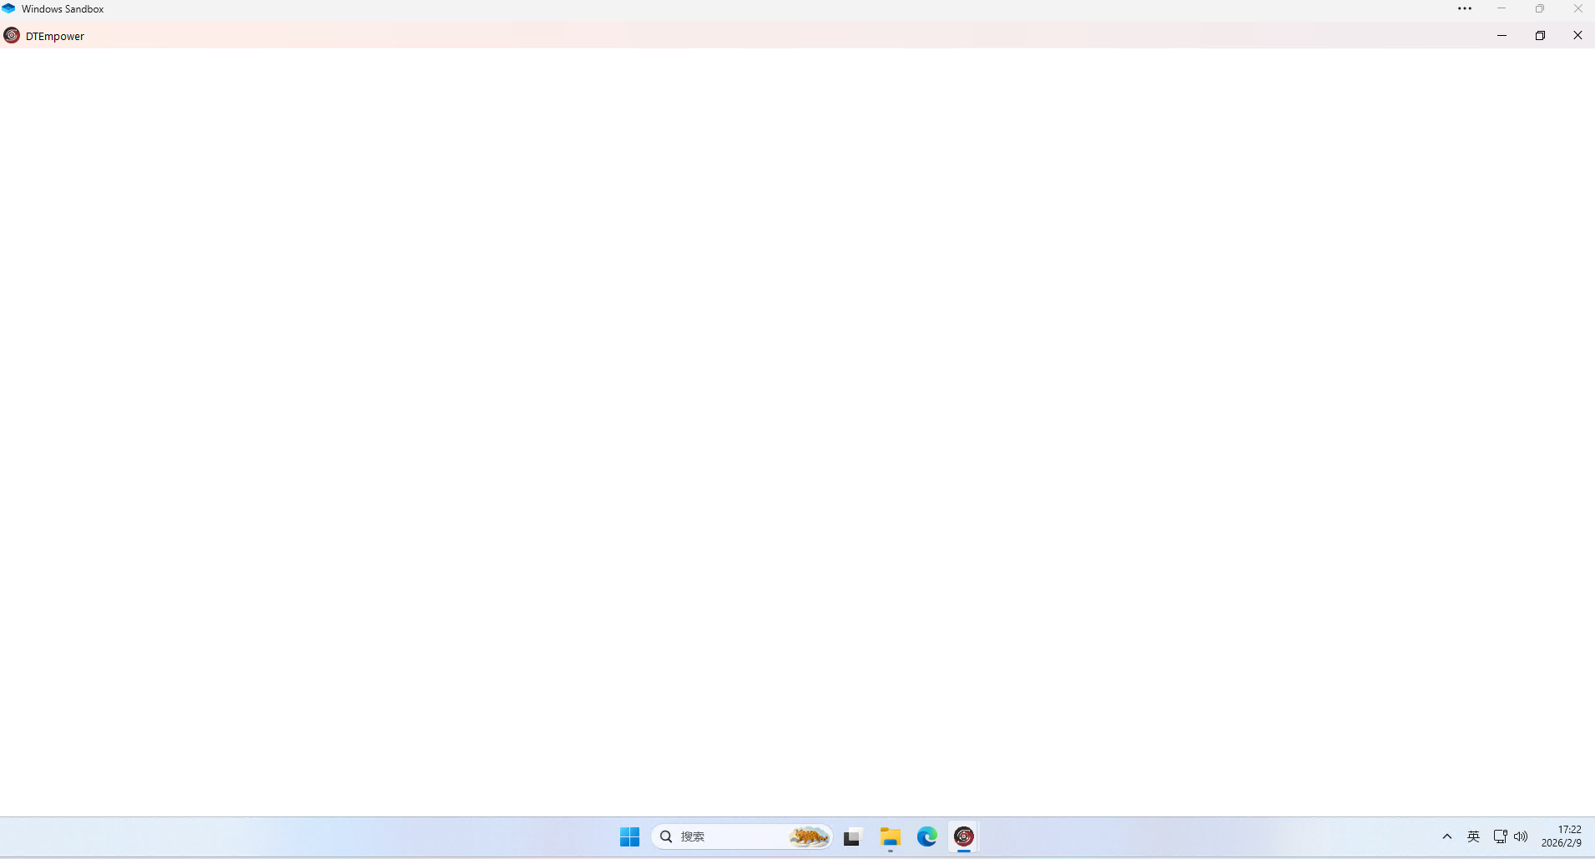Screen dimensions: 1595x859
Task: Restore down the DTEmpower window
Action: (x=1540, y=36)
